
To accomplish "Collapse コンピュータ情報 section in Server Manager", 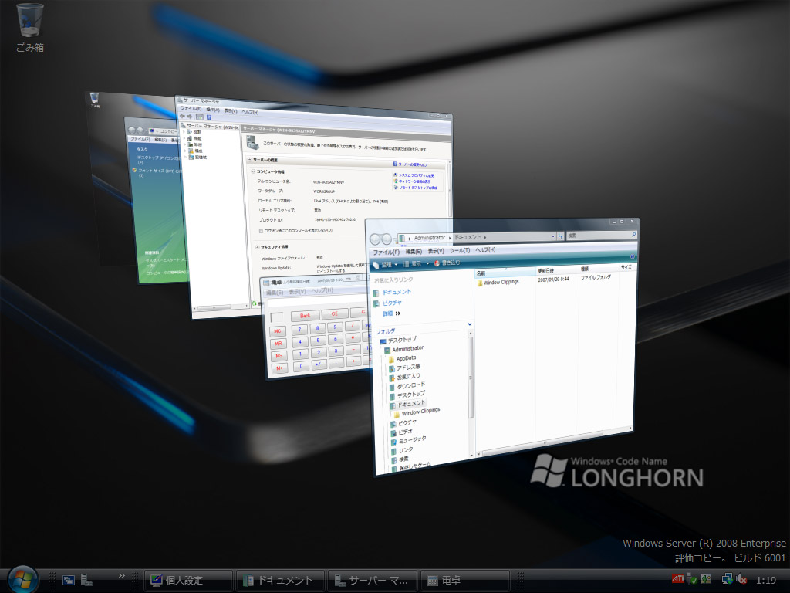I will [x=253, y=171].
